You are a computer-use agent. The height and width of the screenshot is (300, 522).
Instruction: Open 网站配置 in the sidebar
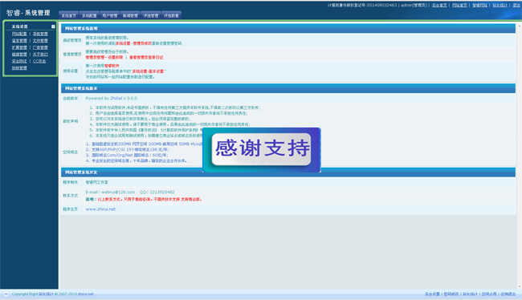click(19, 34)
